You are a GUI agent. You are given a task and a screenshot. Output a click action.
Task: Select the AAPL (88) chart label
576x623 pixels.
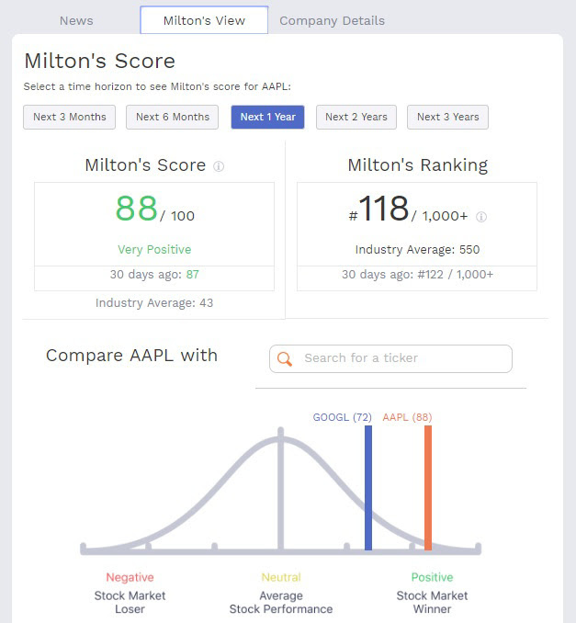point(407,417)
